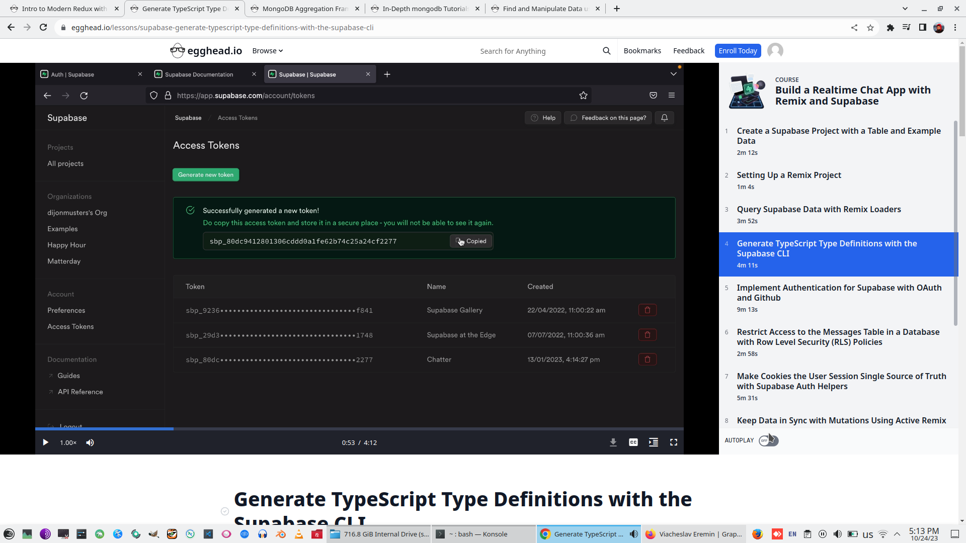The height and width of the screenshot is (543, 966).
Task: Open Chrome tab search chevron
Action: (x=905, y=9)
